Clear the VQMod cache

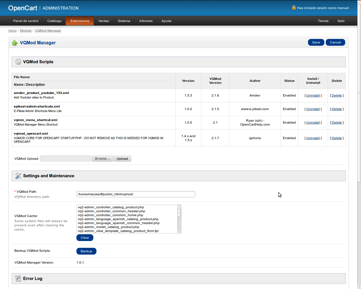click(85, 238)
